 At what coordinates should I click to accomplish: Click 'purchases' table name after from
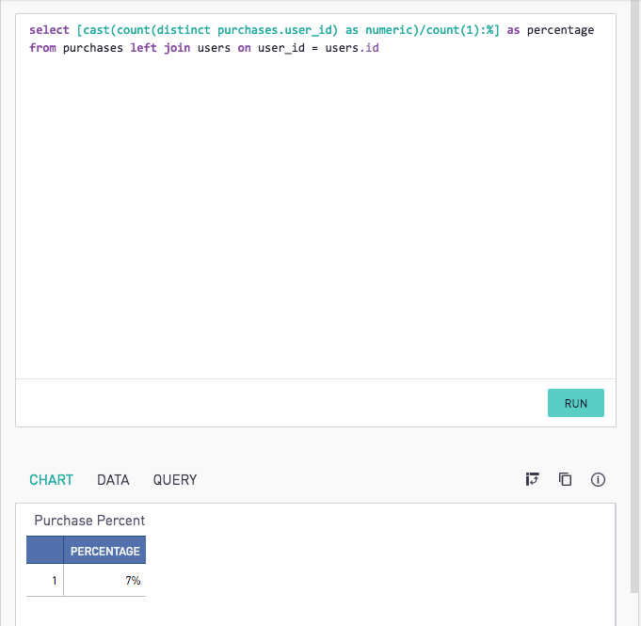coord(93,48)
